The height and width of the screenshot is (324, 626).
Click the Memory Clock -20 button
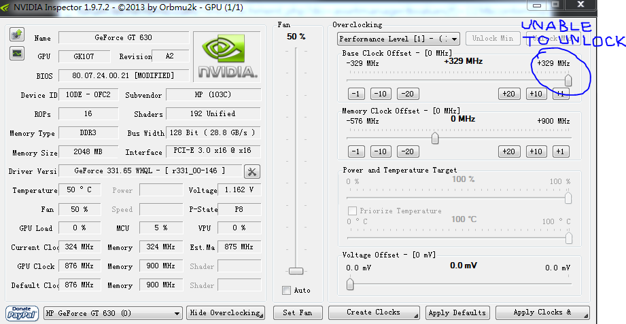click(x=408, y=151)
